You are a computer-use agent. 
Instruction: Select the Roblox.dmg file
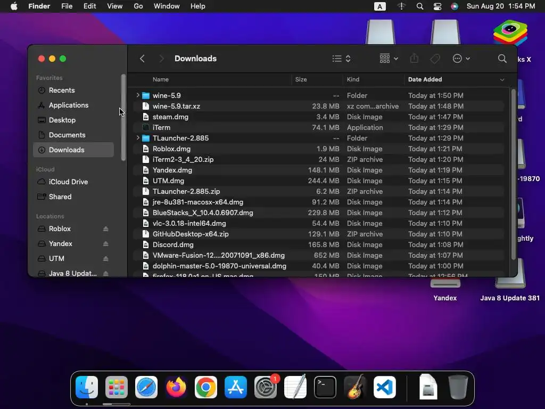click(318, 149)
